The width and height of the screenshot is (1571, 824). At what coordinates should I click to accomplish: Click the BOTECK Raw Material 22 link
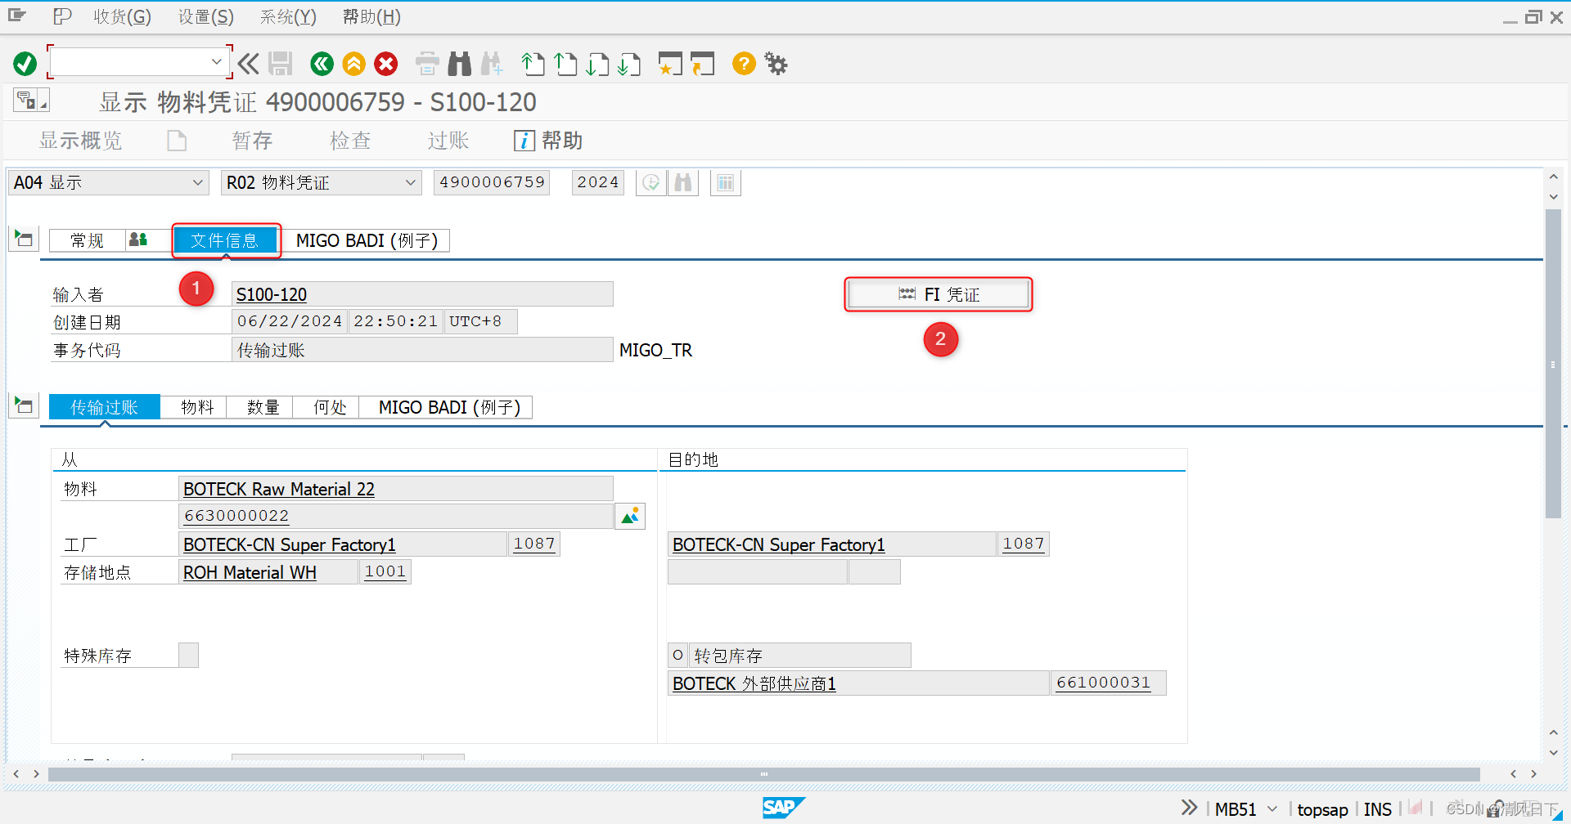[x=279, y=489]
